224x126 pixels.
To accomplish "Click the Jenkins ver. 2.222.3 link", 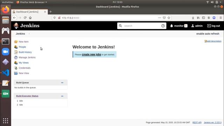I will click(212, 122).
